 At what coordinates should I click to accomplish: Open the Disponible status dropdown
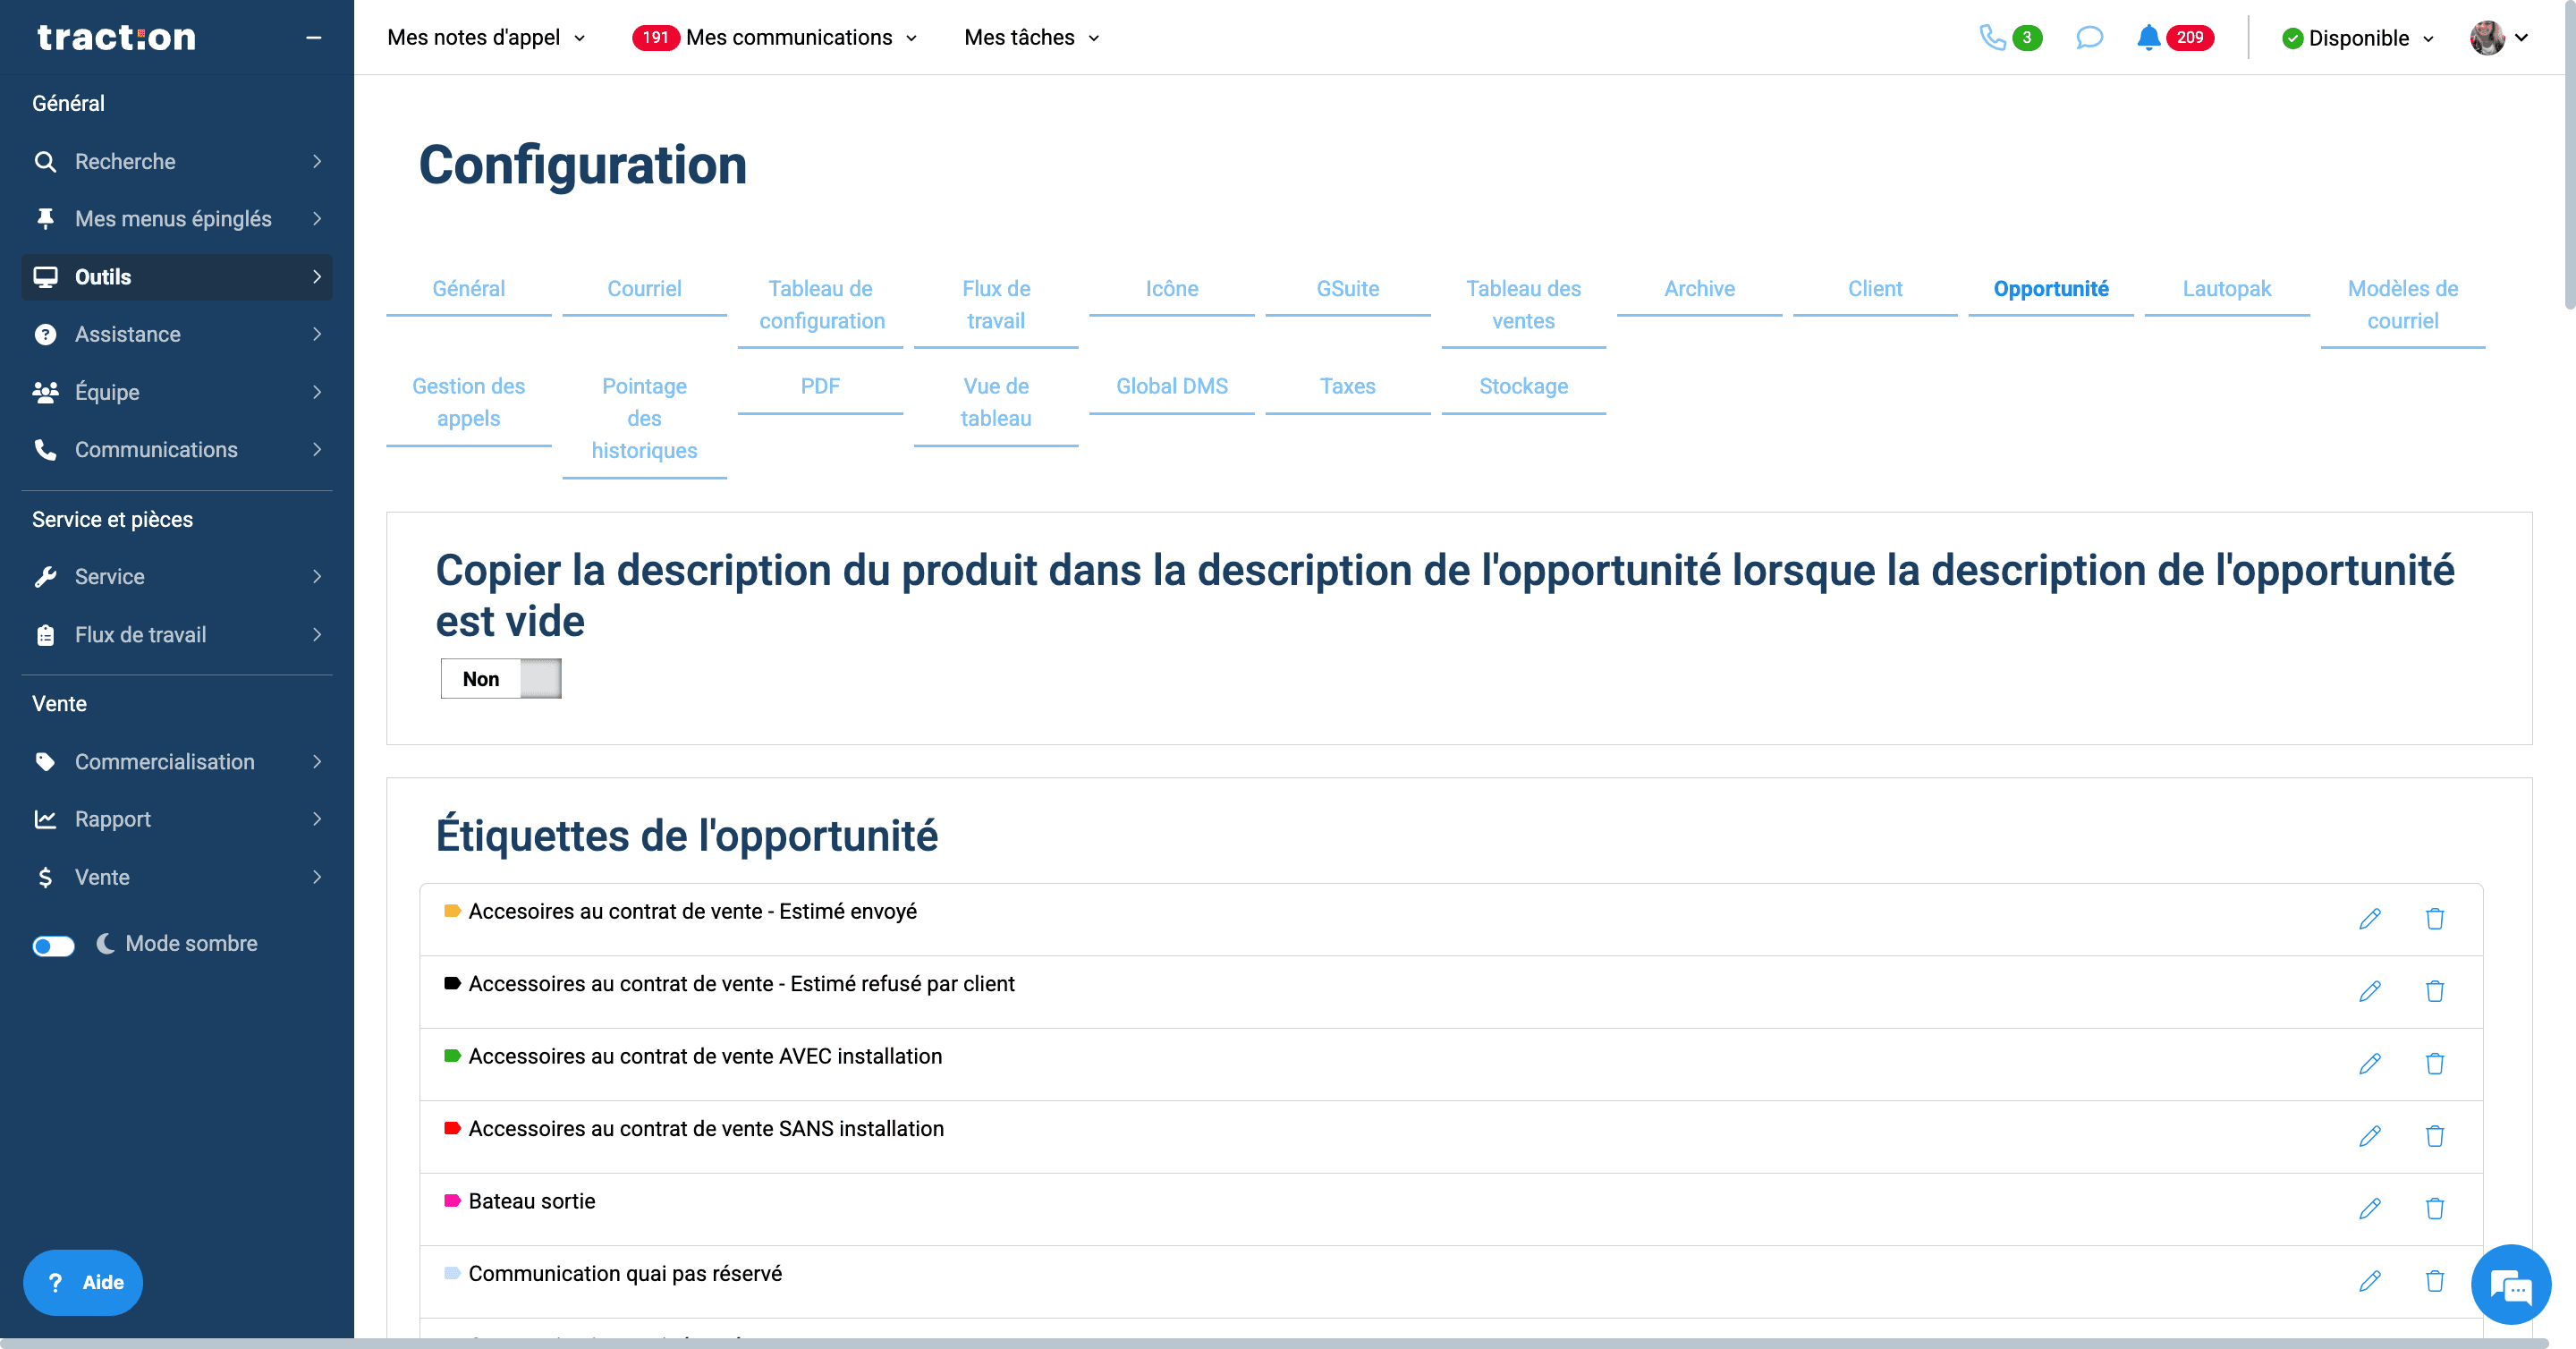point(2357,38)
